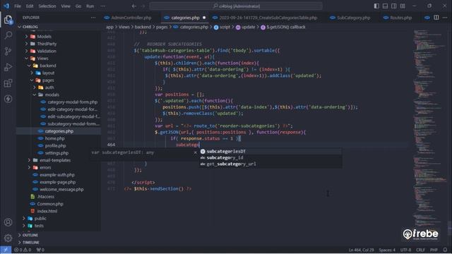
Task: Collapse the backend folder
Action: pos(29,66)
